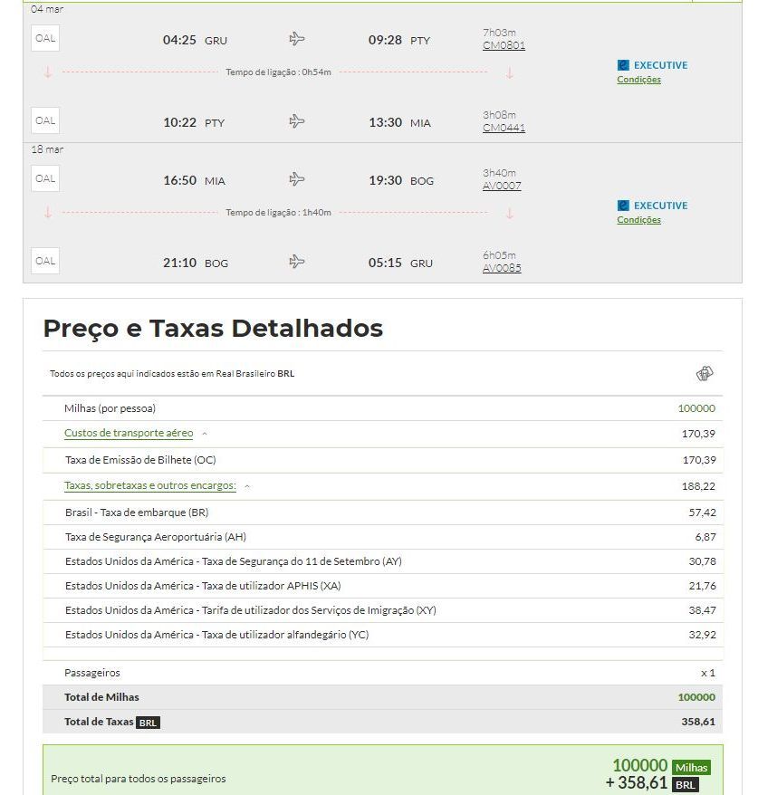
Task: Select the Taxa de Emissão de Bilhete (OC) row
Action: pyautogui.click(x=383, y=460)
